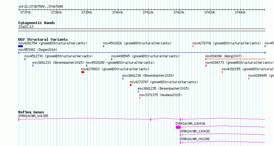Click the Cytogenetic Bands track title
Screen dimensions: 274x146
click(x=37, y=23)
